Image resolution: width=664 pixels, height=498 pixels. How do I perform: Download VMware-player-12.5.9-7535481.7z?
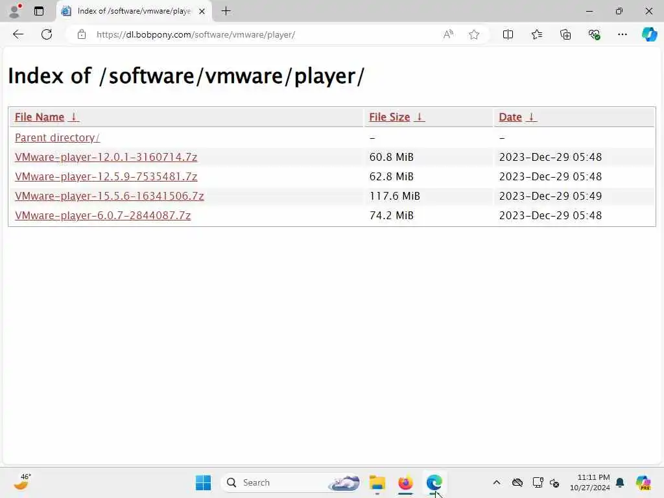coord(106,176)
